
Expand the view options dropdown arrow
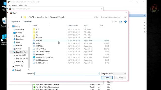click(116, 22)
